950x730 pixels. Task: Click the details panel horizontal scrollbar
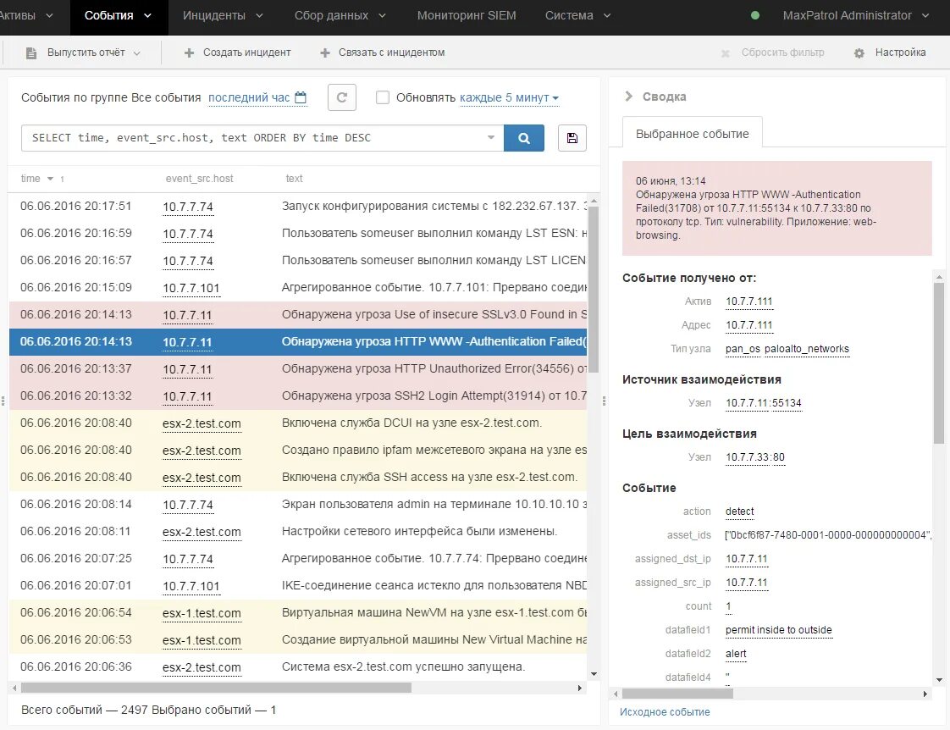coord(677,694)
